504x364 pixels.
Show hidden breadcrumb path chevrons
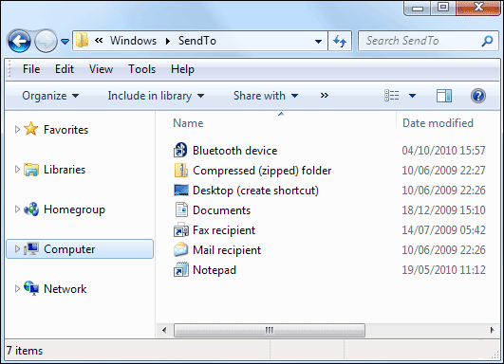[x=99, y=41]
